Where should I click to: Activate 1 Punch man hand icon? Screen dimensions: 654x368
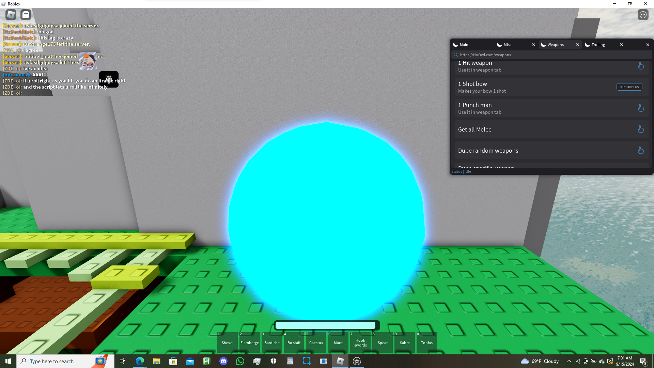coord(641,108)
